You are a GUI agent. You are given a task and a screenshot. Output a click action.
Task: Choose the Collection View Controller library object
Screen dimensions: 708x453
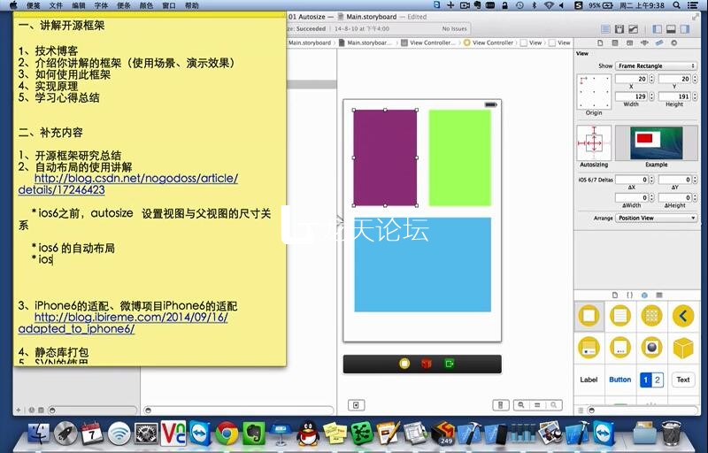coord(651,315)
